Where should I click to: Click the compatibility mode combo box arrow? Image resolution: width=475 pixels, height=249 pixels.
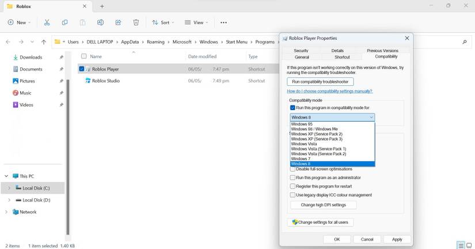[371, 118]
